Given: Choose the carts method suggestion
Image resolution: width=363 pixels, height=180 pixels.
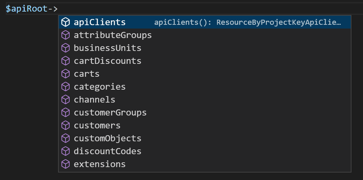Looking at the screenshot, I should (x=87, y=74).
